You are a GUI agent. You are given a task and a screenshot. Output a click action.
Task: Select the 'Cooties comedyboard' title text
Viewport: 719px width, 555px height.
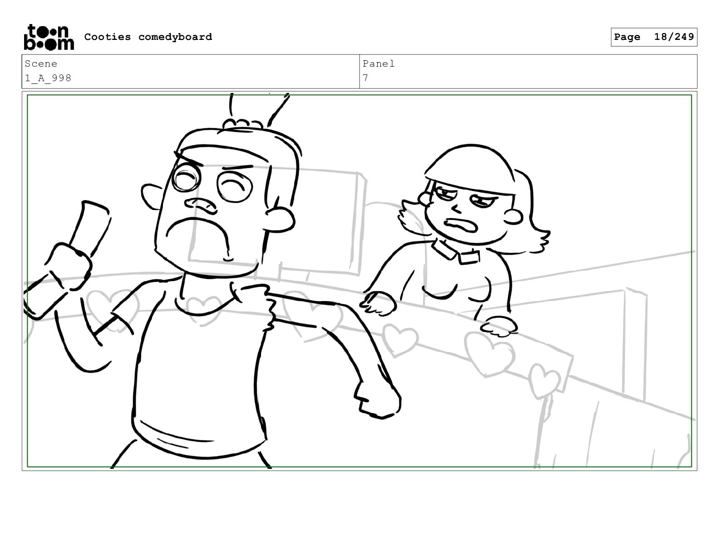[x=148, y=37]
